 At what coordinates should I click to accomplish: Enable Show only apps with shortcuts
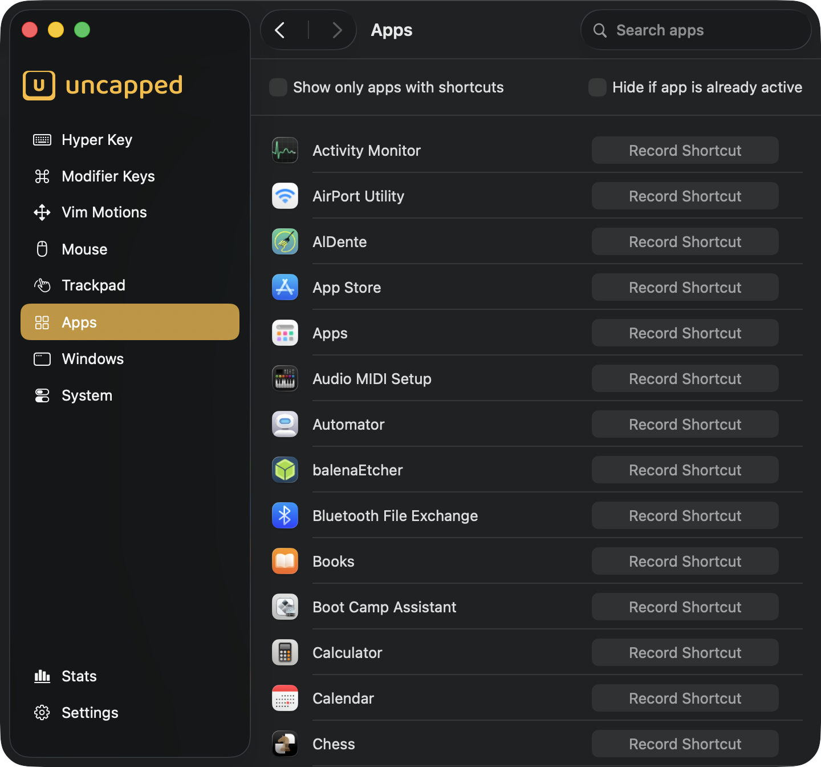pyautogui.click(x=278, y=87)
